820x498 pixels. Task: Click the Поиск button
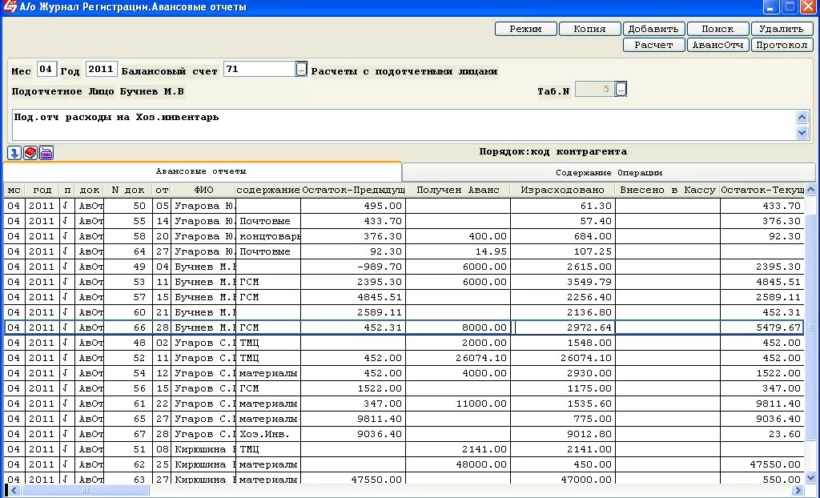pyautogui.click(x=717, y=29)
